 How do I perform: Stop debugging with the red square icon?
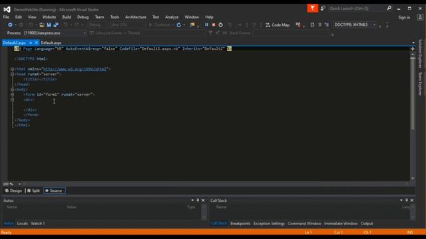214,25
